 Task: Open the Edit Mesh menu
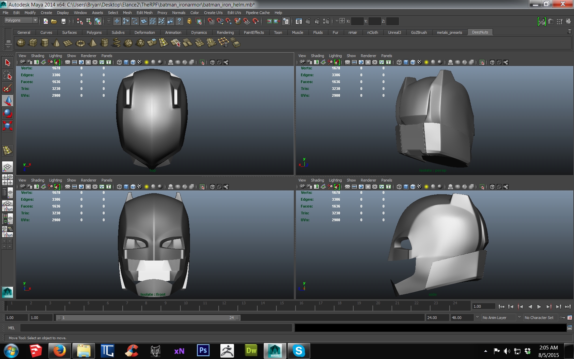tap(145, 13)
